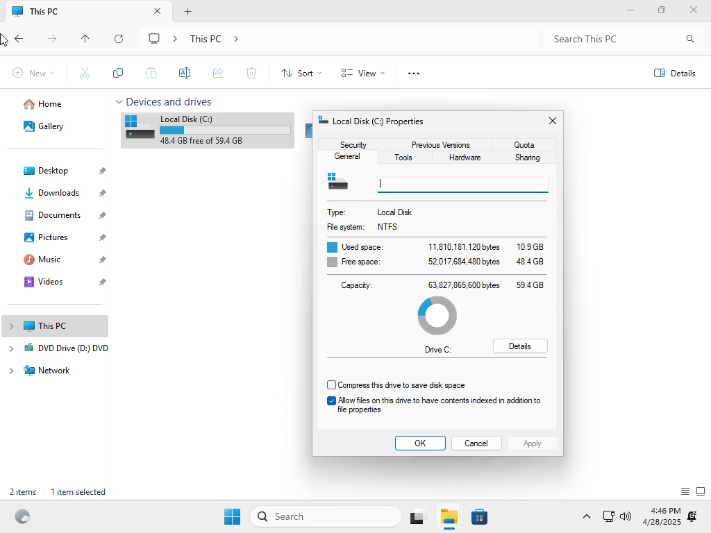Viewport: 711px width, 533px height.
Task: Click the network tray icon
Action: click(x=608, y=516)
